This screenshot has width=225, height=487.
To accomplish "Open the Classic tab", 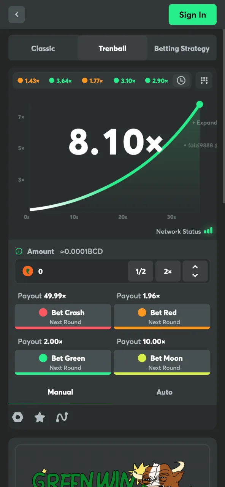I will [x=43, y=48].
